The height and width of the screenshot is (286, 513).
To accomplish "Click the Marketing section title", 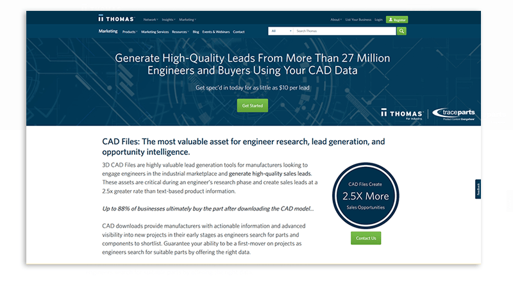I will (x=108, y=31).
